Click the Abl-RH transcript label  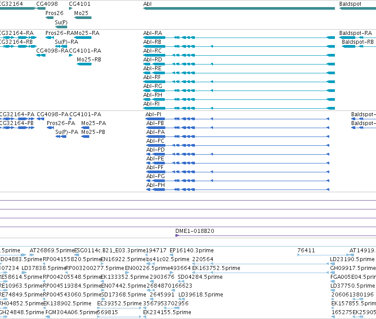coord(152,95)
